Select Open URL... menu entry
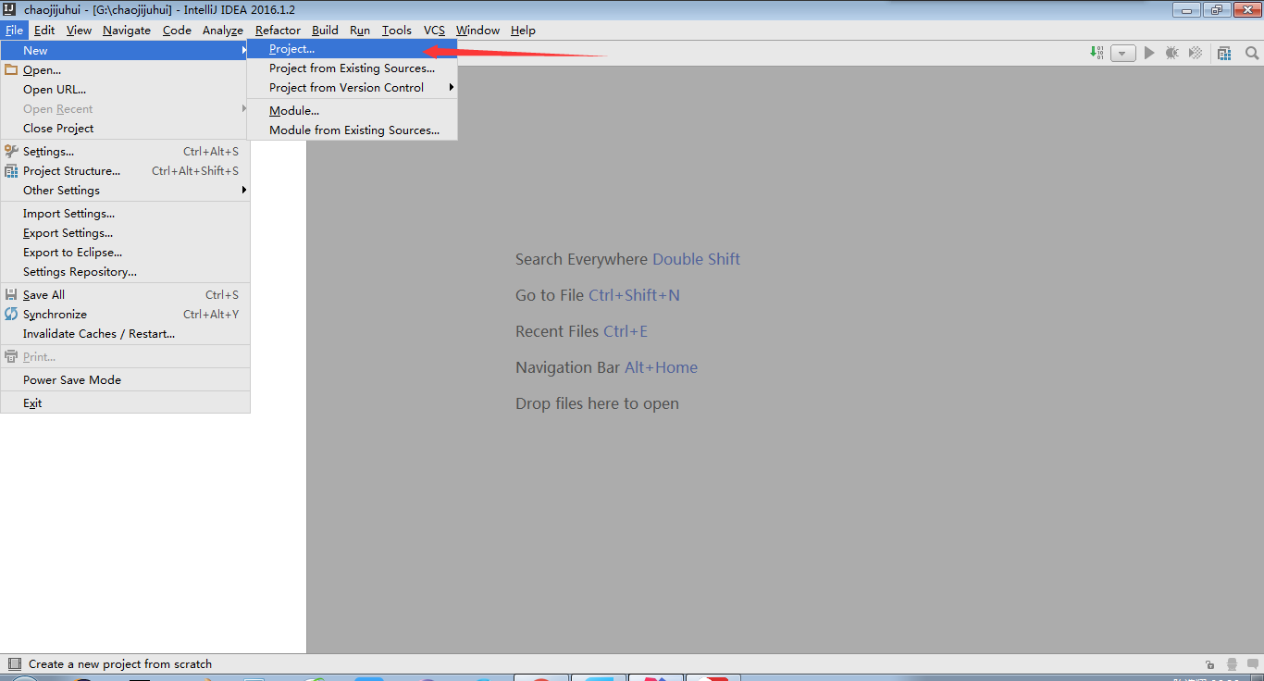Screen dimensions: 1264x681 (x=125, y=90)
